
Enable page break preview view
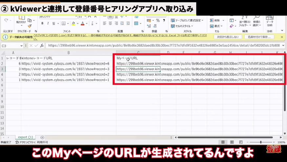pyautogui.click(x=241, y=142)
